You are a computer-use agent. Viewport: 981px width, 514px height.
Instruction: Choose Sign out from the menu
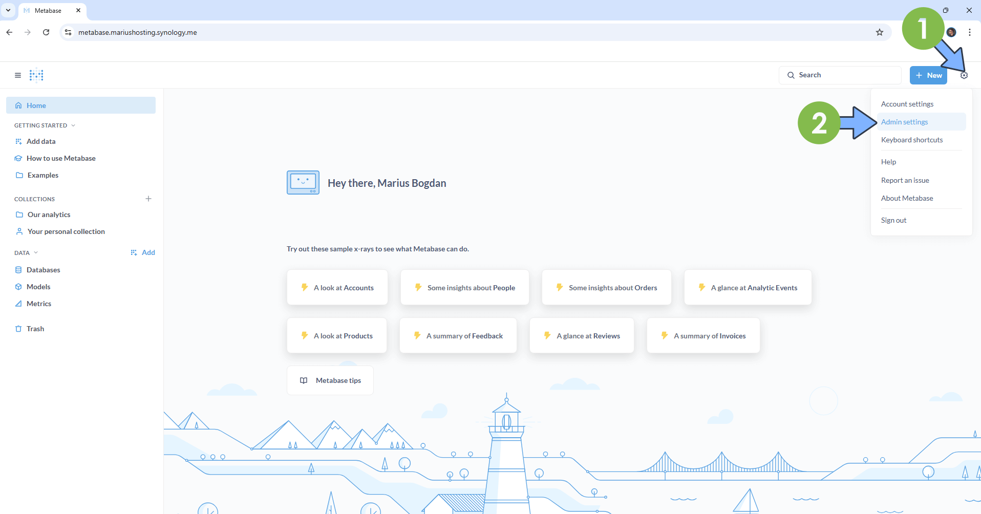click(x=893, y=220)
